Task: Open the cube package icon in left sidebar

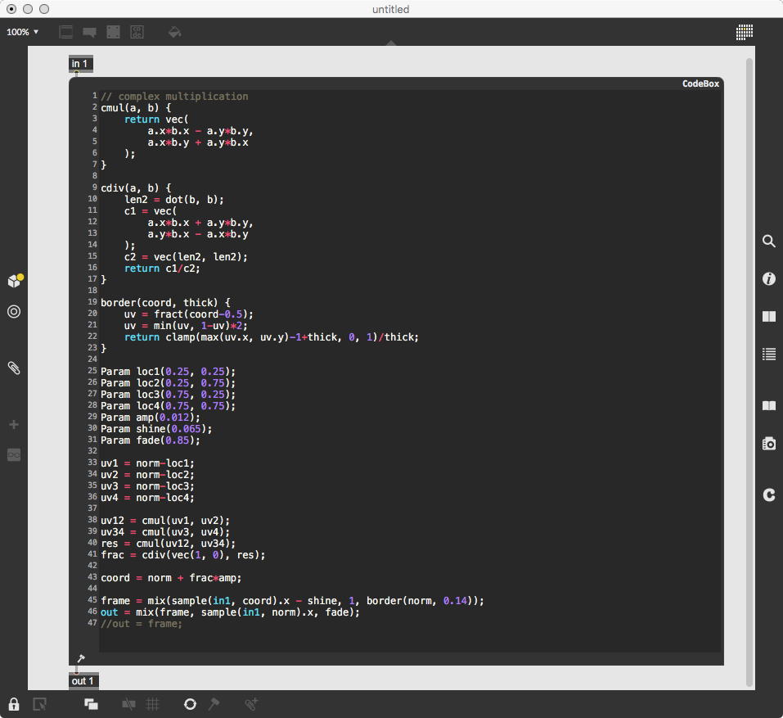Action: 14,281
